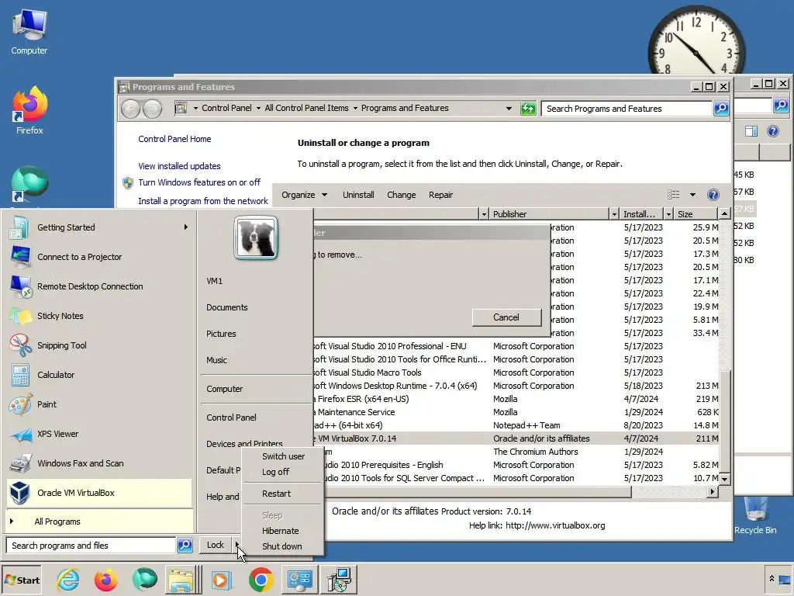
Task: Open Windows Explorer folder taskbar icon
Action: click(x=181, y=580)
